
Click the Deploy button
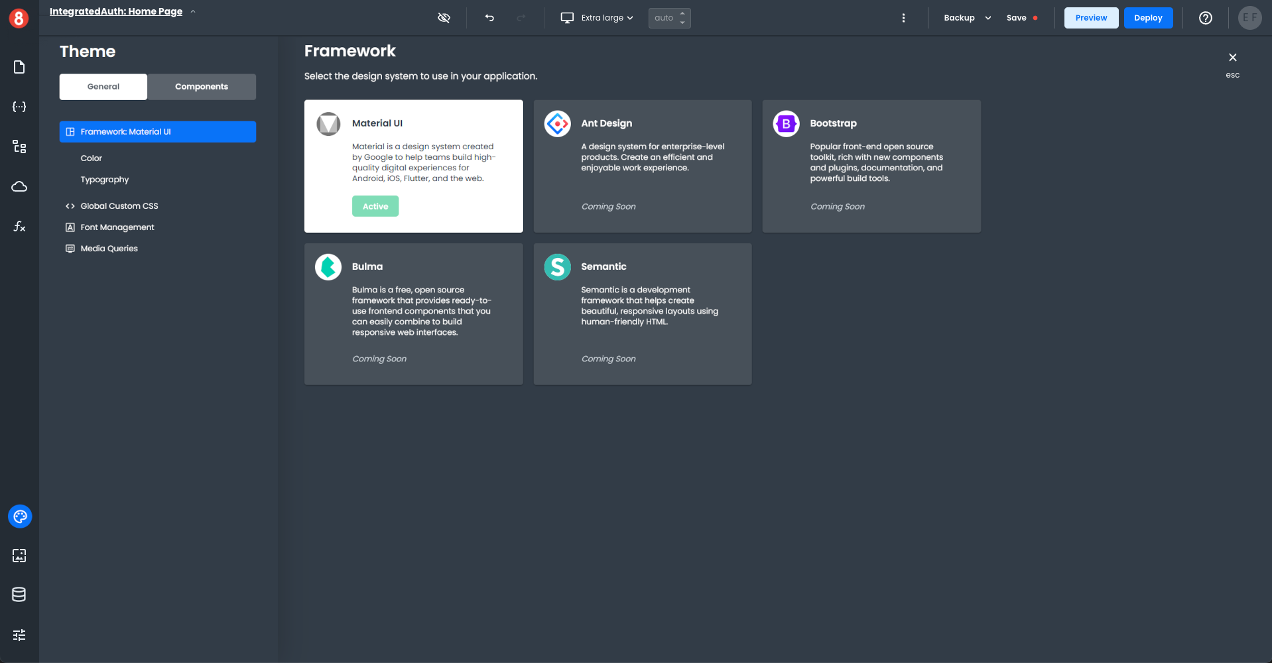[x=1147, y=18]
